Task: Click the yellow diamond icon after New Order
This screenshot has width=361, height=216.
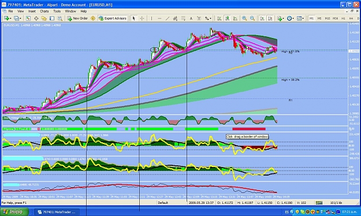Action: click(93, 18)
